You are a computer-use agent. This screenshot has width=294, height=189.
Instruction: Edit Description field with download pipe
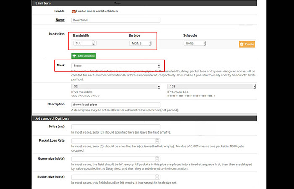pos(115,105)
